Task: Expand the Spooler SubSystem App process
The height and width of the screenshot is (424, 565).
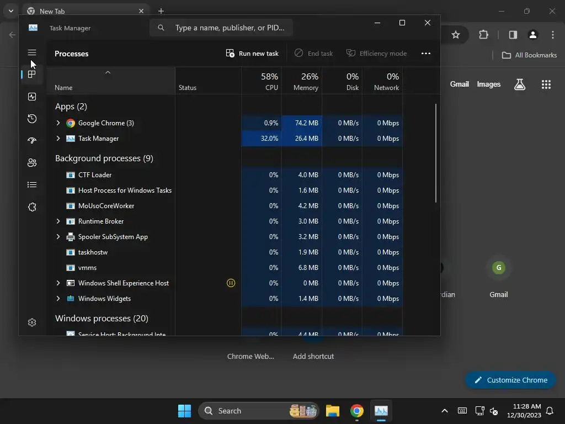Action: point(58,237)
